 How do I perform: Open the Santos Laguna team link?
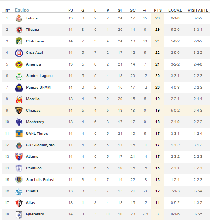(x=40, y=76)
